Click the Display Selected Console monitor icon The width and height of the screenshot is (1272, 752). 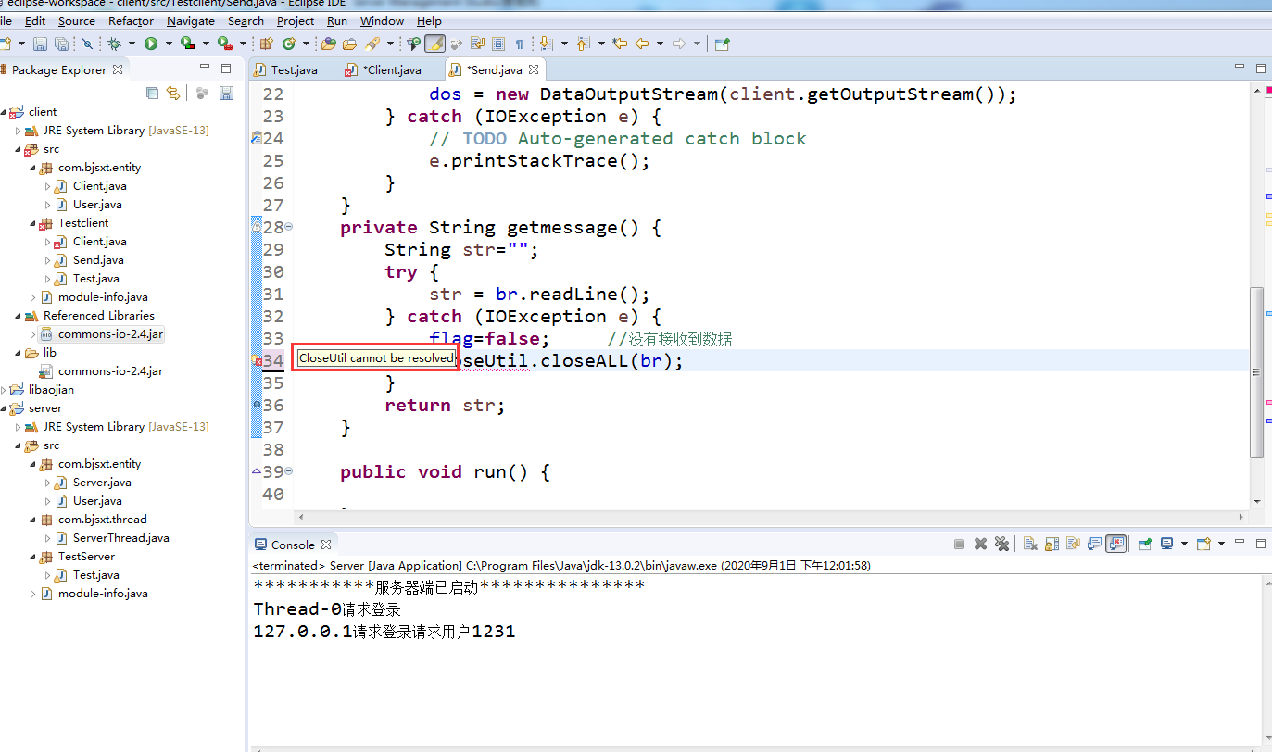coord(1166,545)
